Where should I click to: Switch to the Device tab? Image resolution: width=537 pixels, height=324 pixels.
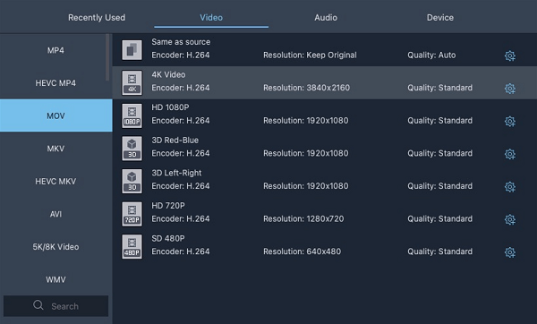click(x=440, y=18)
